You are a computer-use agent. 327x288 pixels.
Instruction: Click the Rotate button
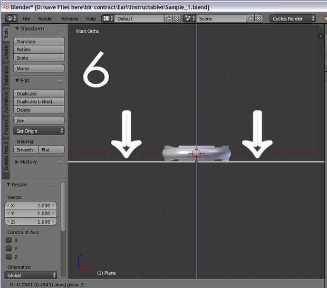[39, 50]
